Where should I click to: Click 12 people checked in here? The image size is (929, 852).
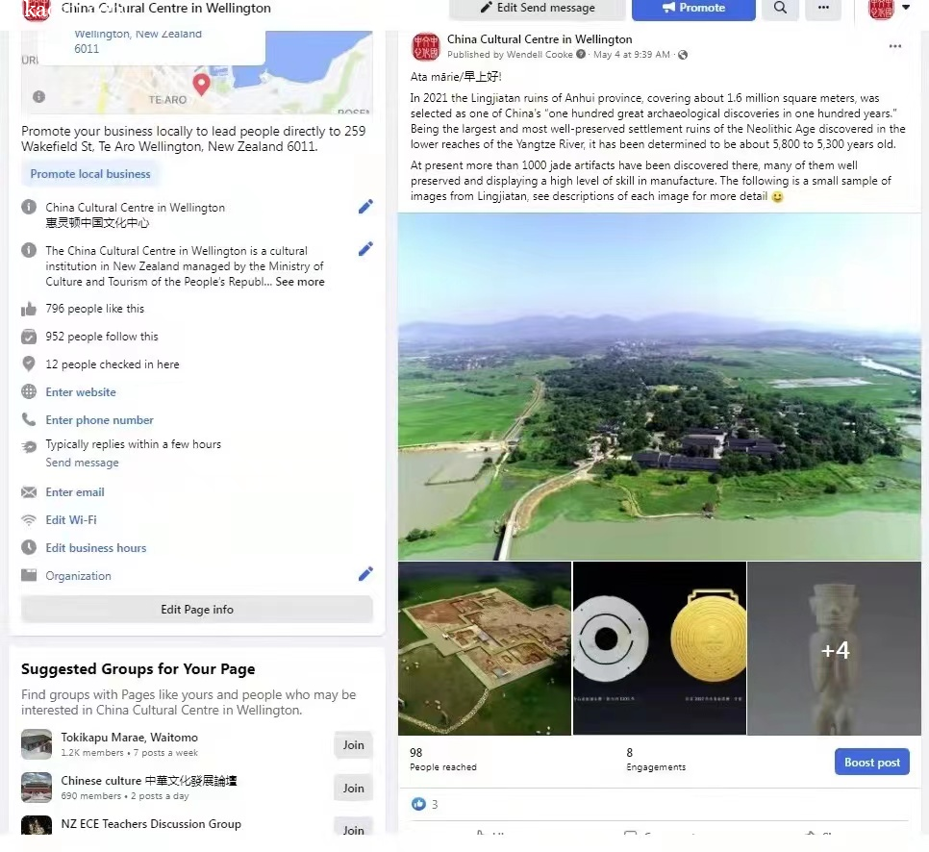(113, 364)
